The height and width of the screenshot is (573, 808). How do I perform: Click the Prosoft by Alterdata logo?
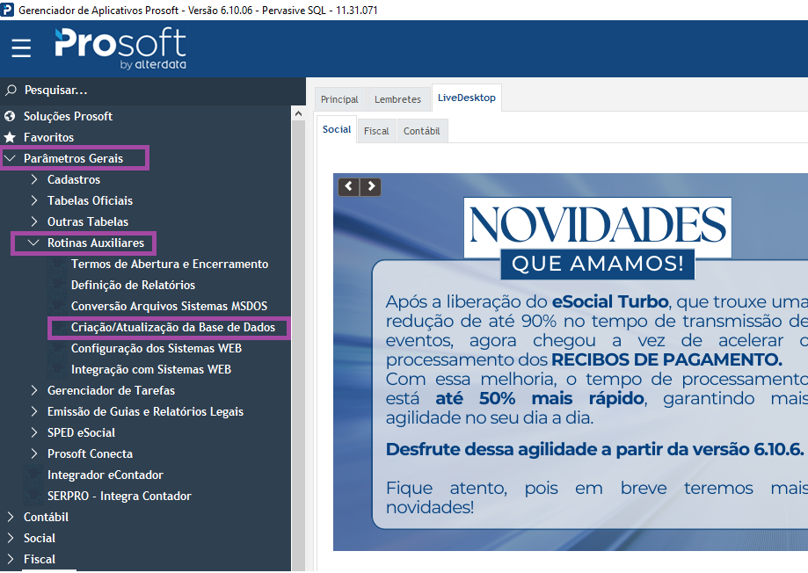pyautogui.click(x=120, y=48)
